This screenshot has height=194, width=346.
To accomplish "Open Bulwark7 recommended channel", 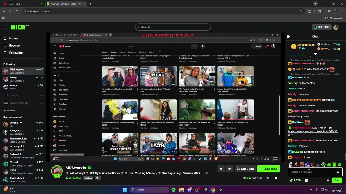I will click(x=23, y=156).
